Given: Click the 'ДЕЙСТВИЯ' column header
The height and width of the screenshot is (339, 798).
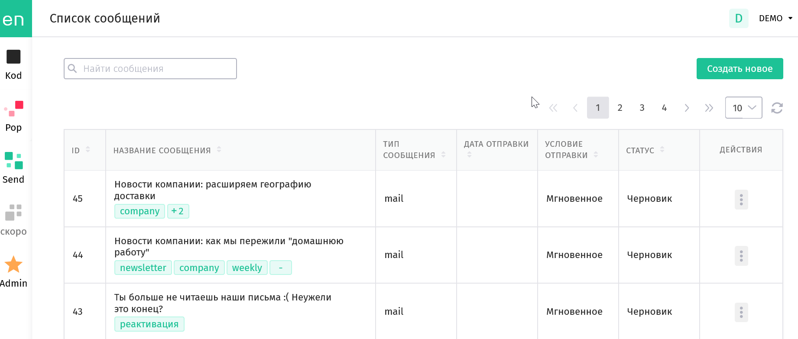Looking at the screenshot, I should tap(741, 150).
